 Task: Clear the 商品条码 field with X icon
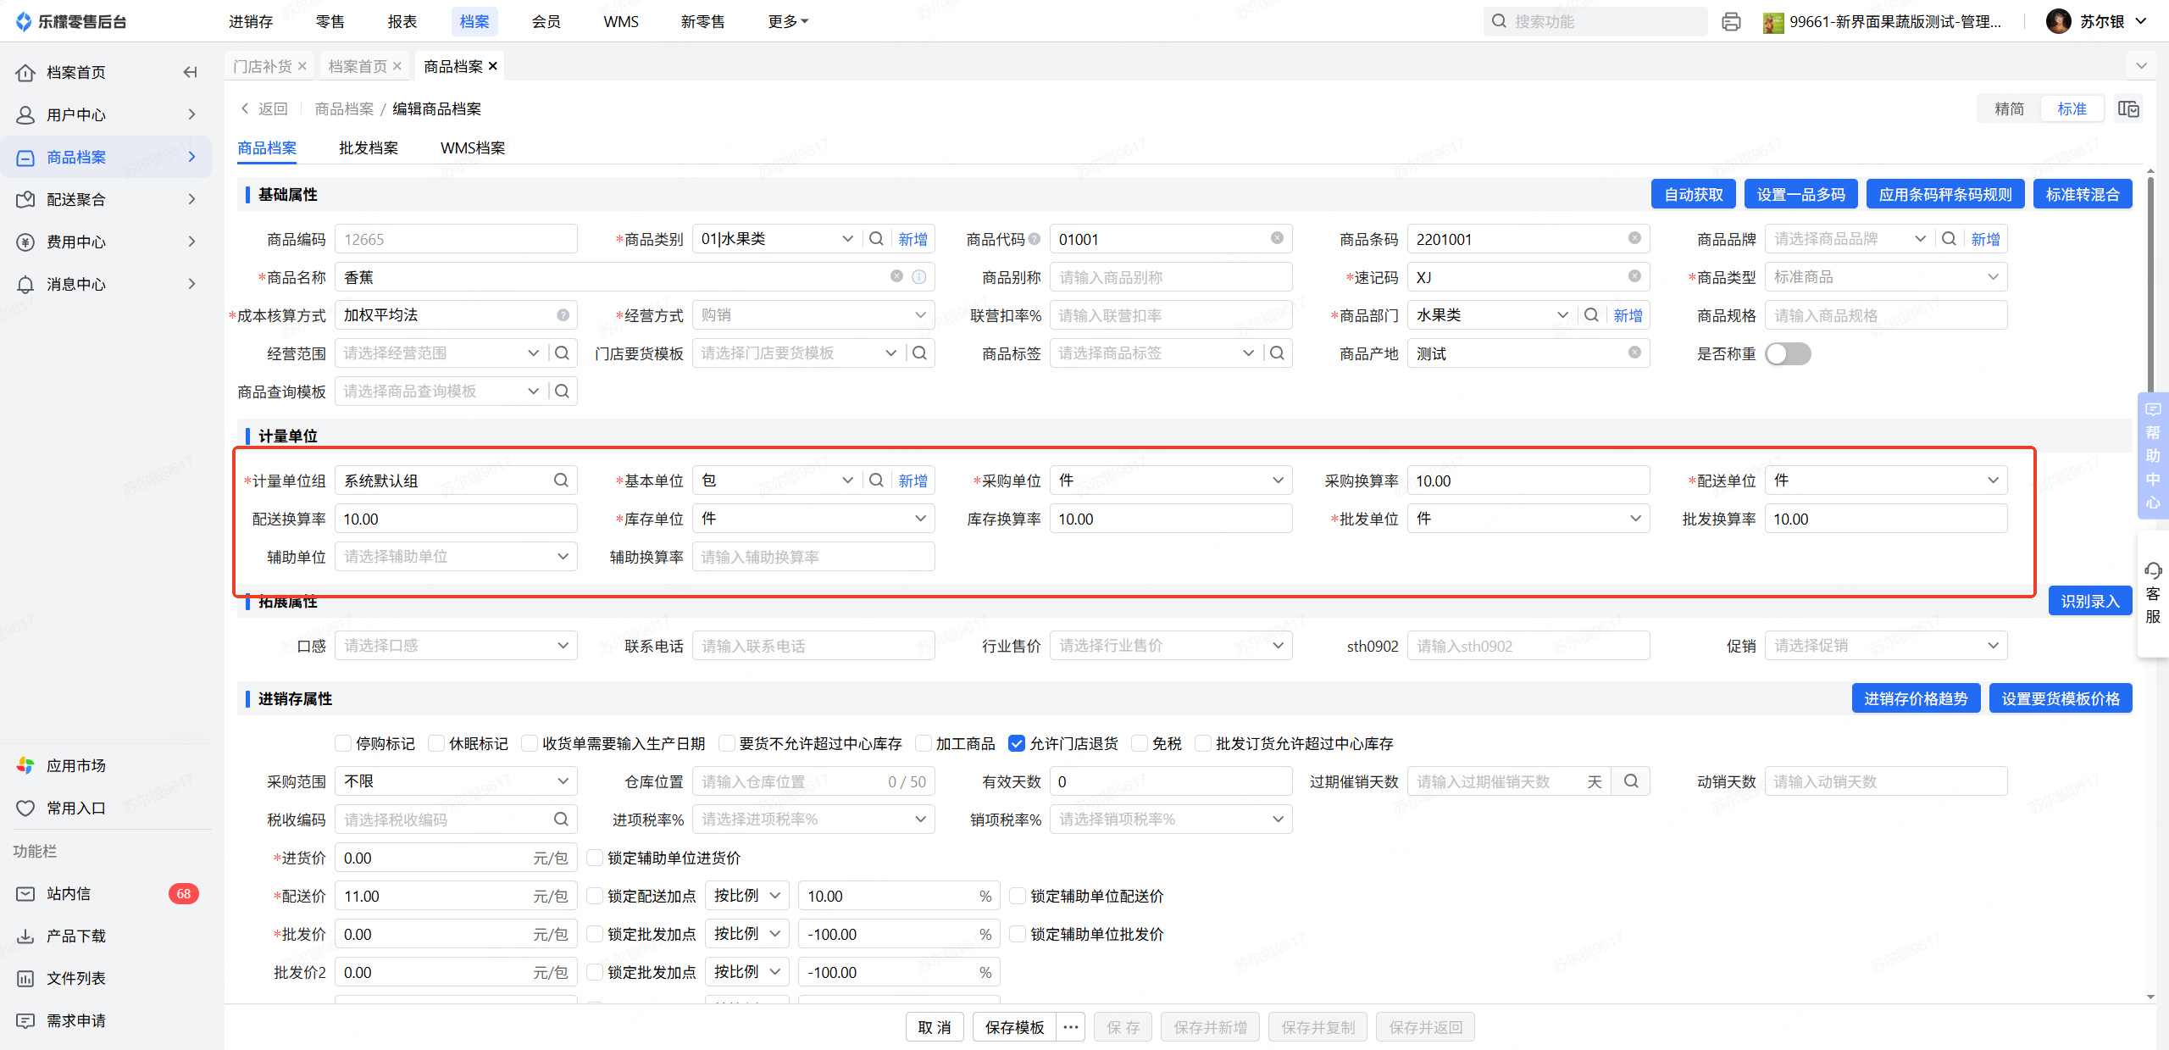1634,239
